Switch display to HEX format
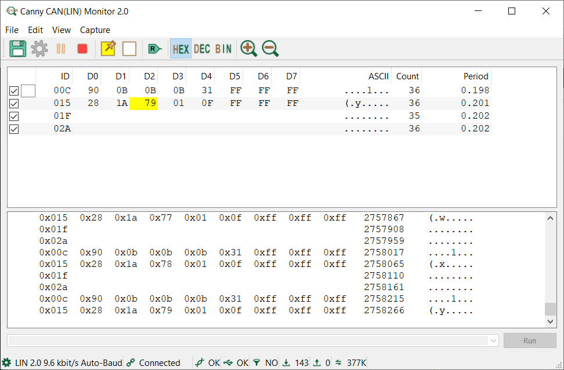The width and height of the screenshot is (564, 370). tap(180, 49)
